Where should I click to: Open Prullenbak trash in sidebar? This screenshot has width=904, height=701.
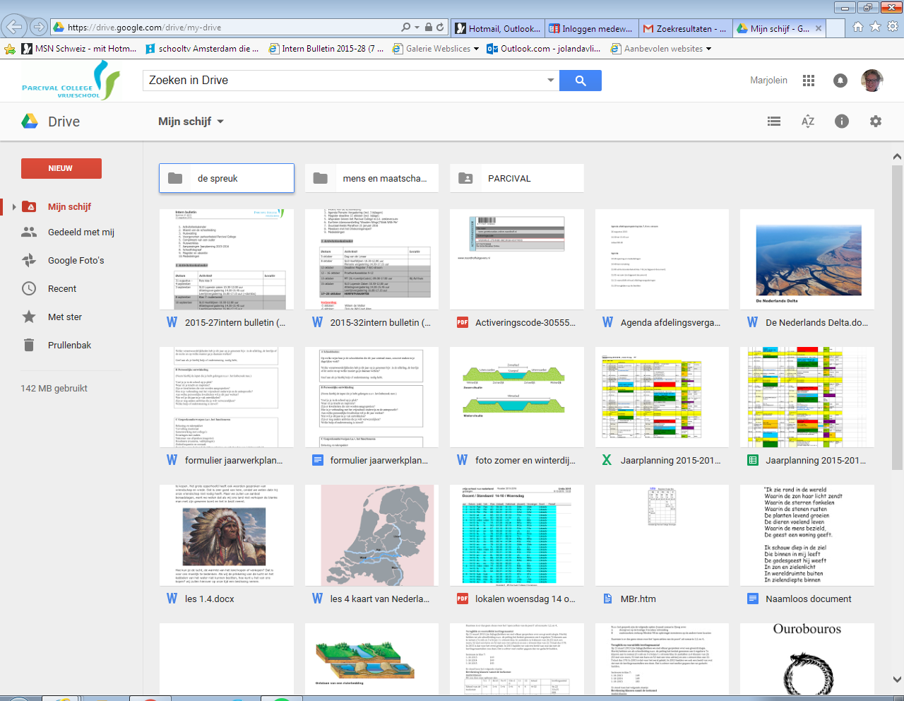tap(69, 346)
